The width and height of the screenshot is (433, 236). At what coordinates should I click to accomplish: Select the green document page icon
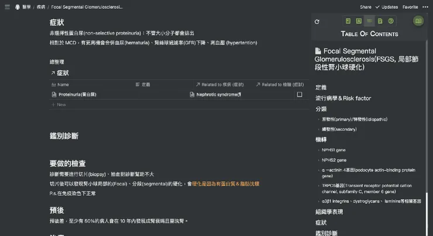380,21
